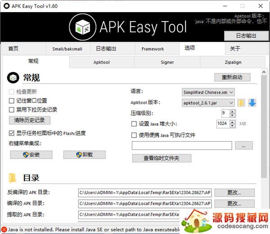Click the Java heap size 1024 field

tap(223, 124)
